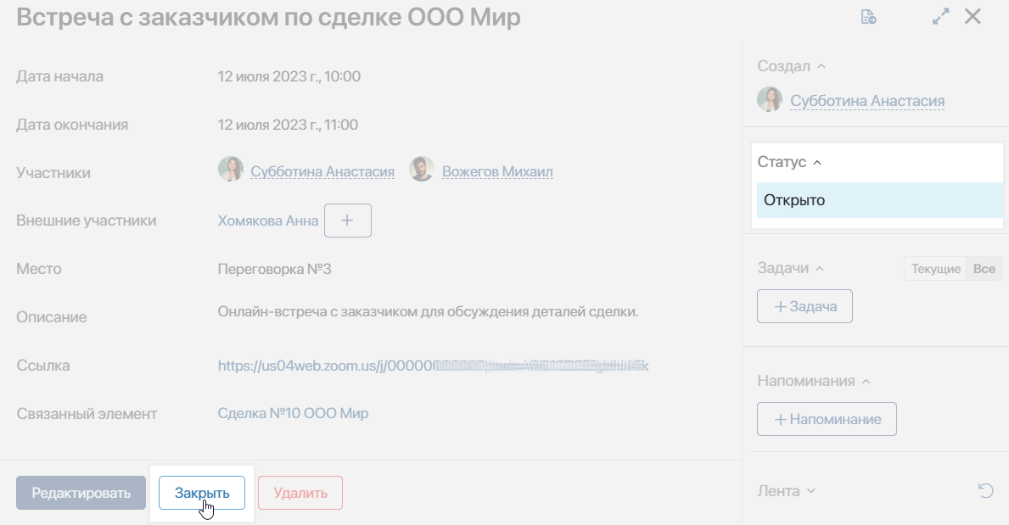
Task: Collapse the Напоминания section
Action: pyautogui.click(x=866, y=382)
